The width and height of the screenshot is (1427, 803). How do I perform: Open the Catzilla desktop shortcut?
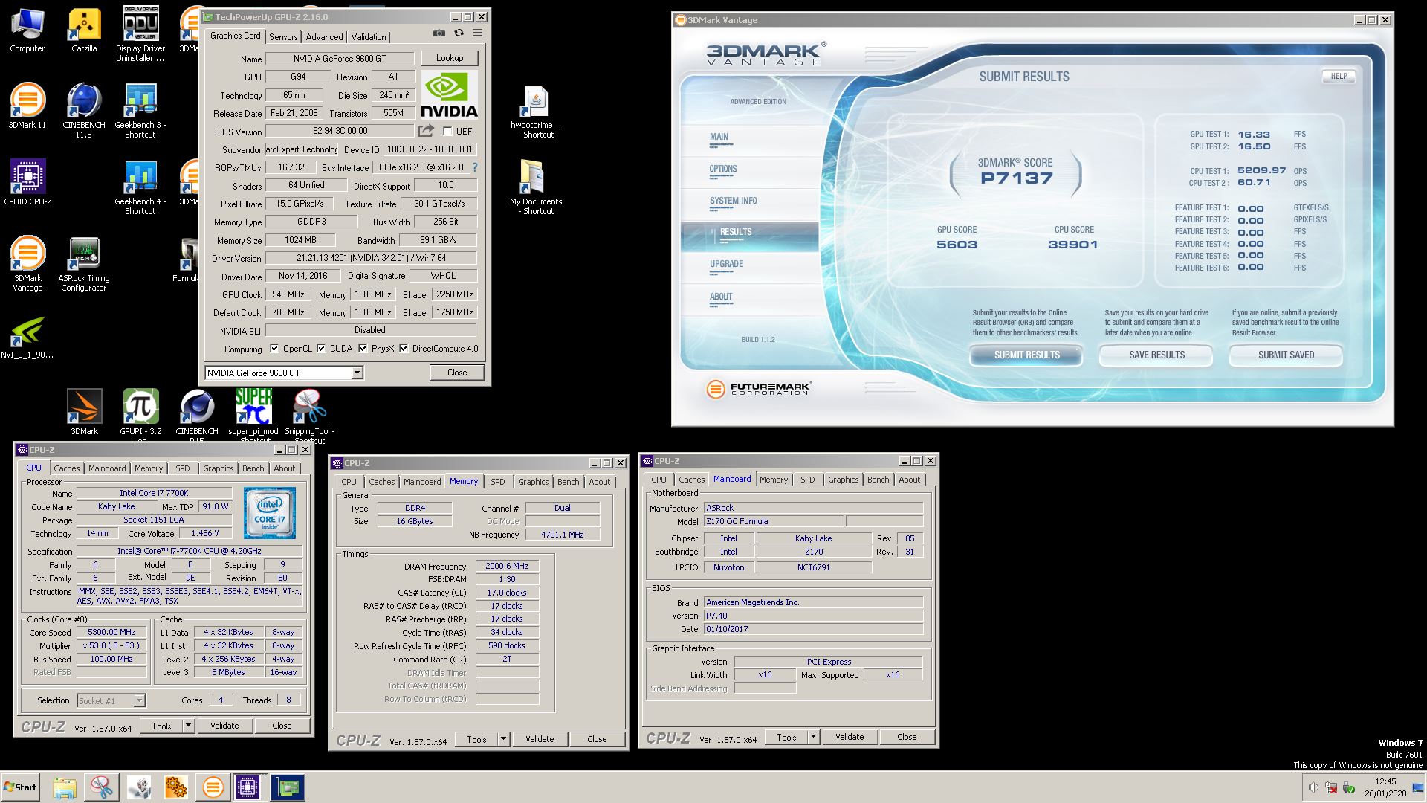point(84,31)
